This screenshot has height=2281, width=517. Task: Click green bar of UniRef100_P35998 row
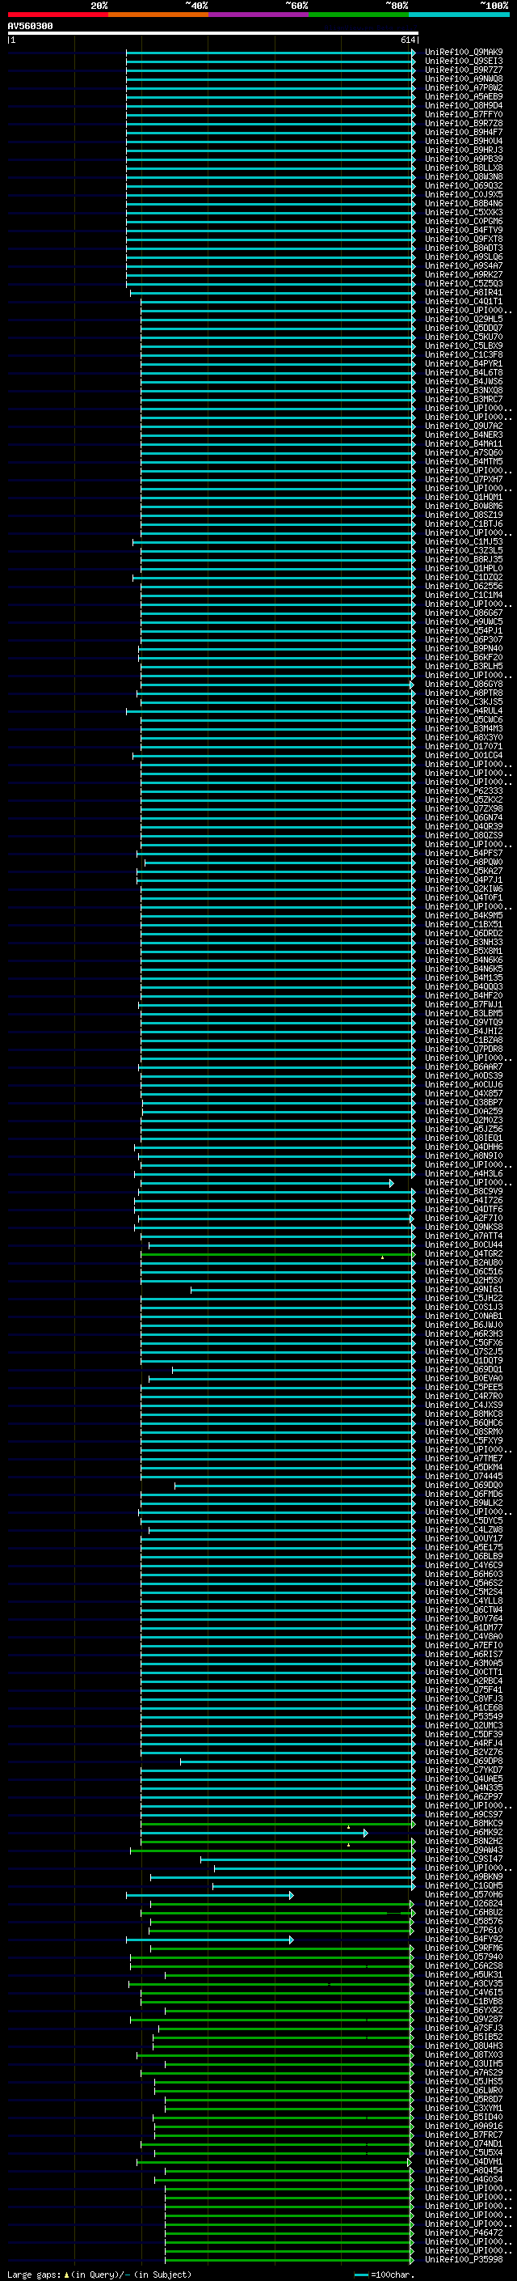pos(290,2260)
